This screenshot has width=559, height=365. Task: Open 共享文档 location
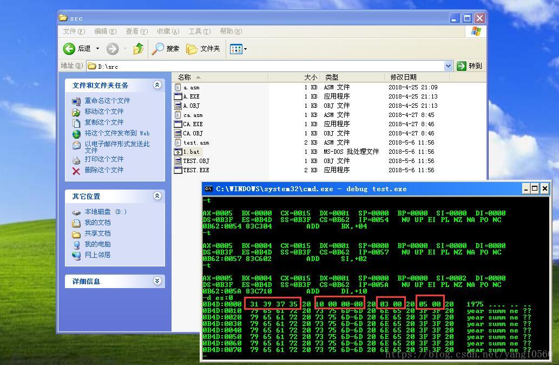point(98,233)
